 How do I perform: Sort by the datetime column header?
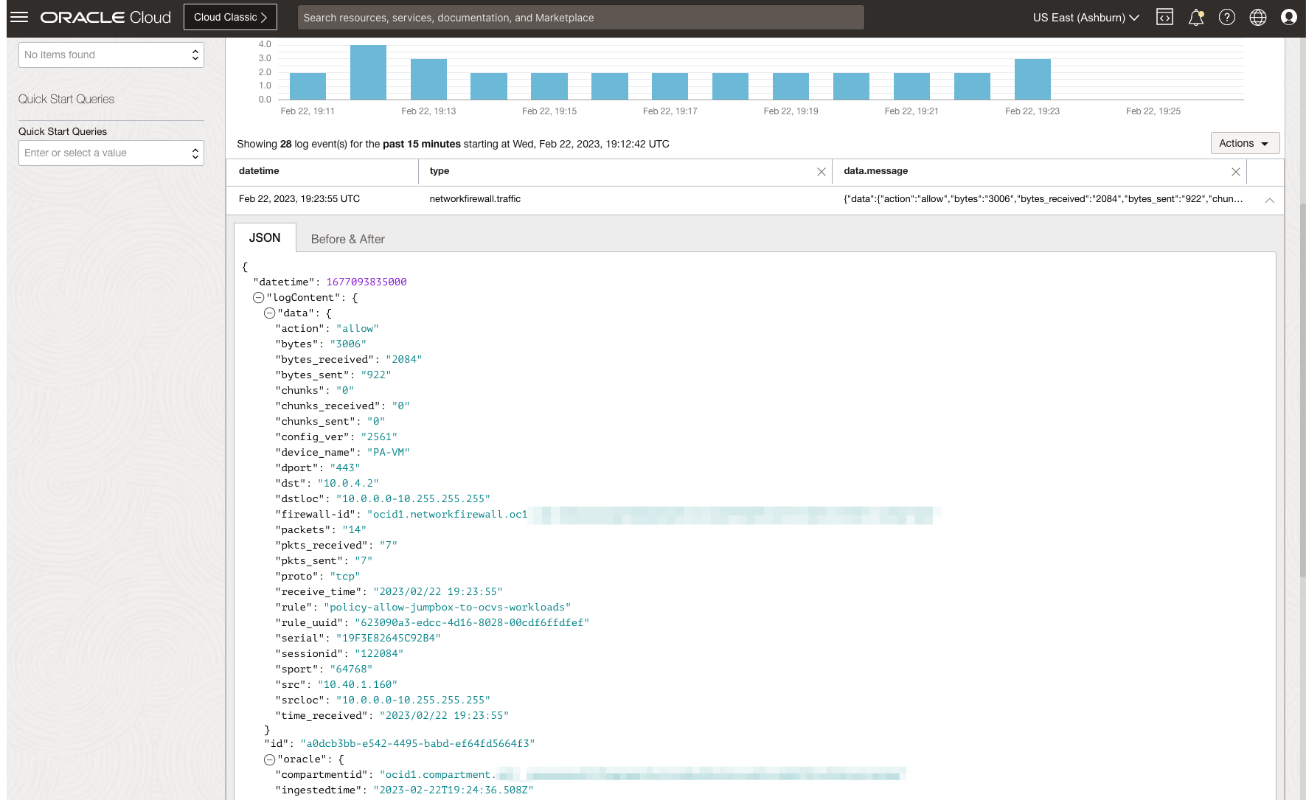tap(259, 171)
